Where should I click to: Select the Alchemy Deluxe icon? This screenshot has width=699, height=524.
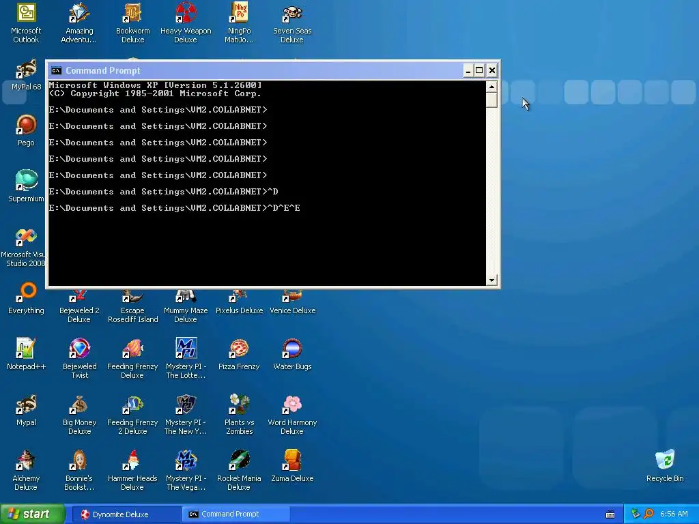point(26,471)
